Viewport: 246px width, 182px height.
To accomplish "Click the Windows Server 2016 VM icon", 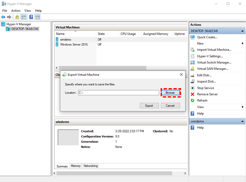I will click(x=57, y=44).
